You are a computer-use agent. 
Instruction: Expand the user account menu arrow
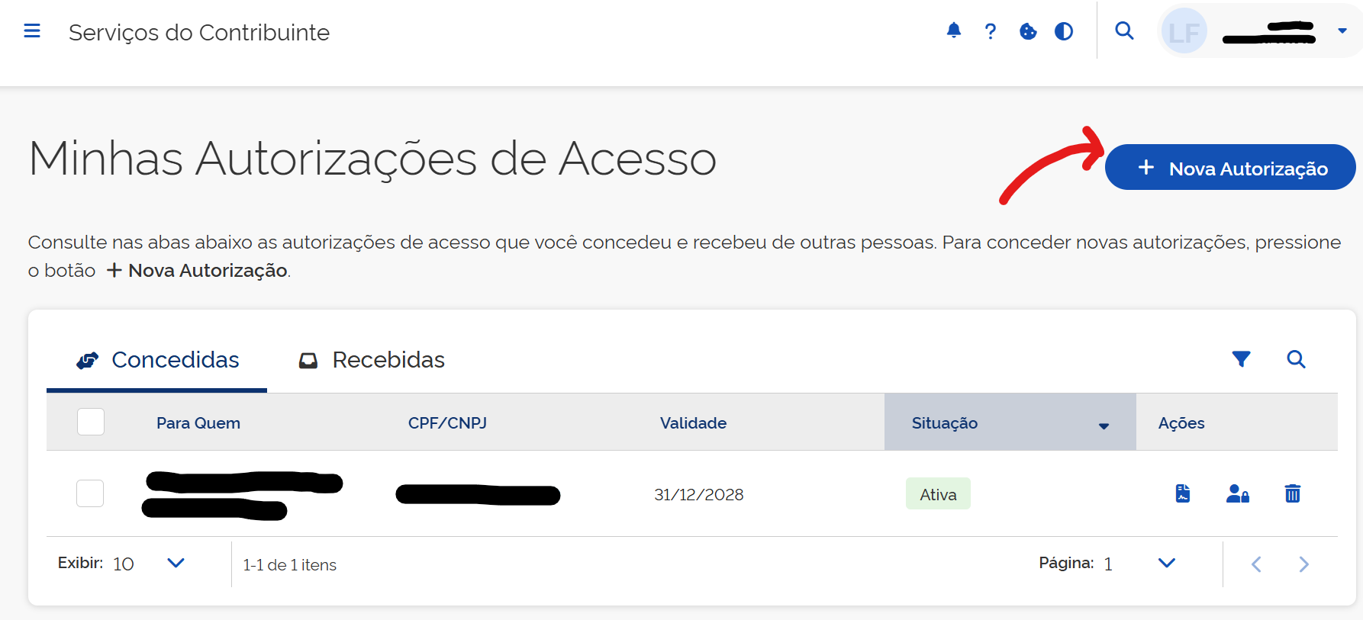tap(1342, 31)
